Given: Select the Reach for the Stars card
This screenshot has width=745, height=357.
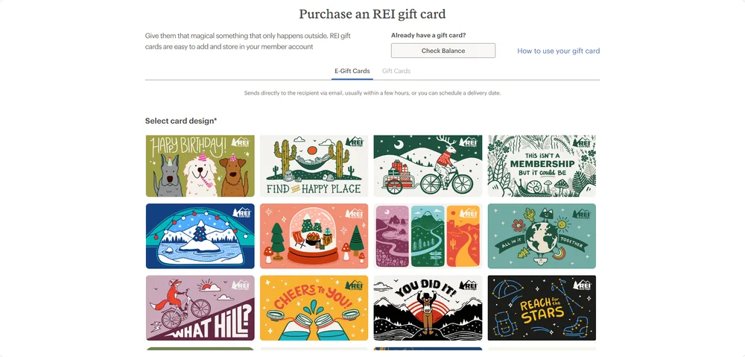Looking at the screenshot, I should [542, 308].
